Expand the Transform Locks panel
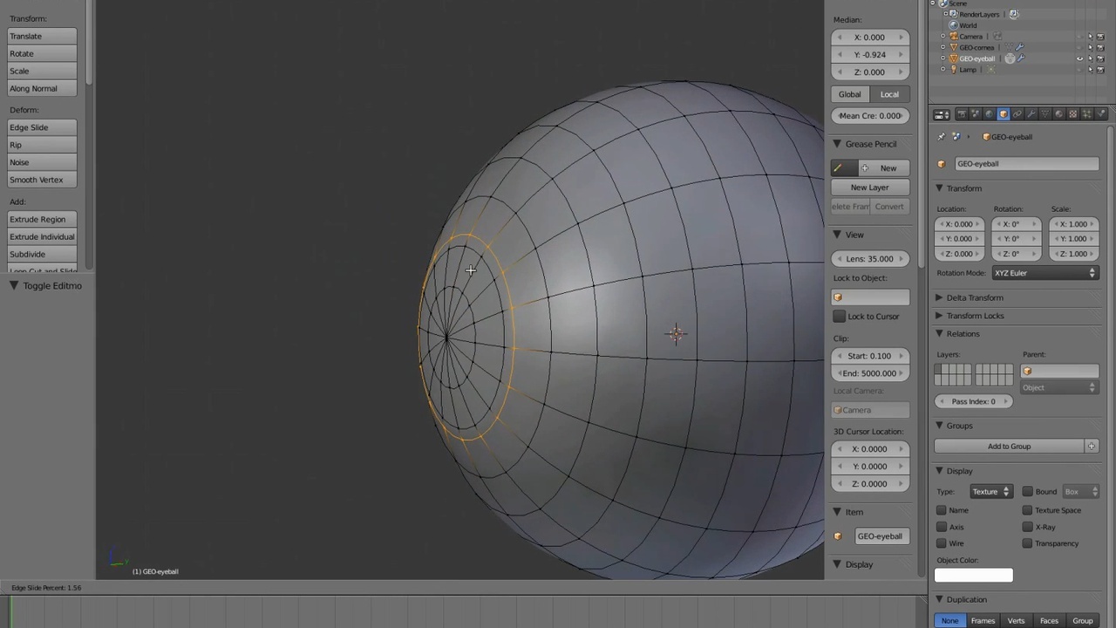The image size is (1116, 628). point(974,316)
